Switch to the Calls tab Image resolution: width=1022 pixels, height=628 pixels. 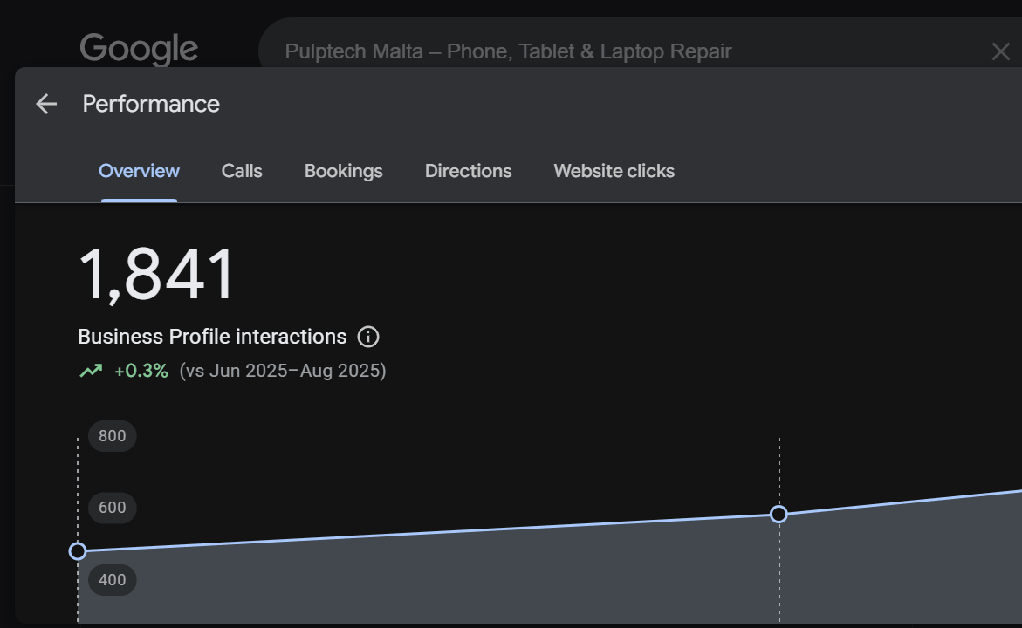coord(242,171)
